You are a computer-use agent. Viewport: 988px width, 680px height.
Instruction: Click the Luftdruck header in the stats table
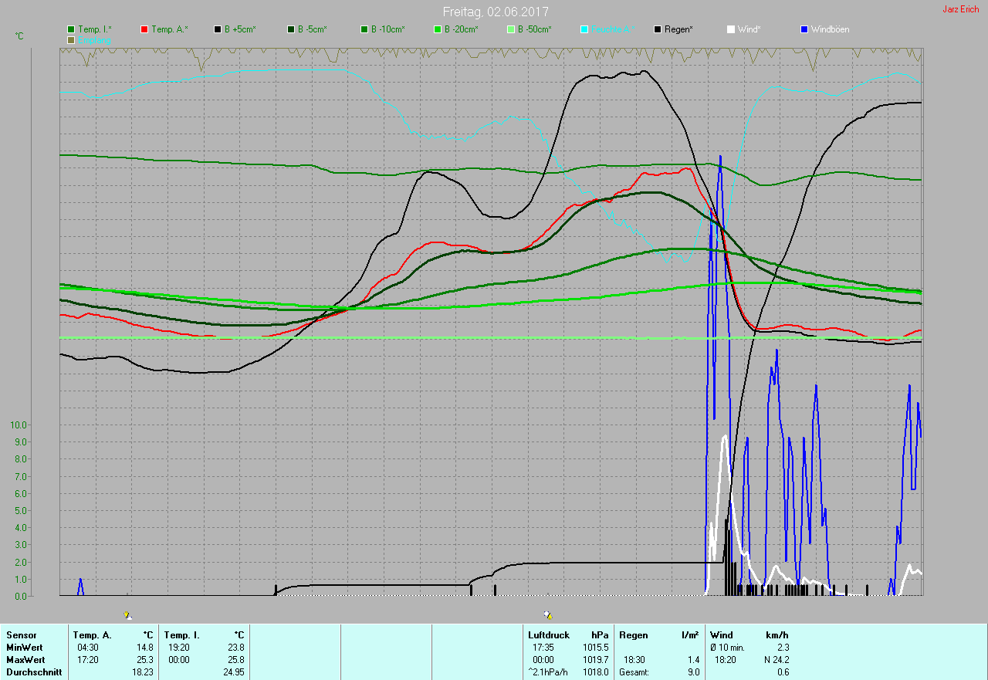[x=549, y=635]
